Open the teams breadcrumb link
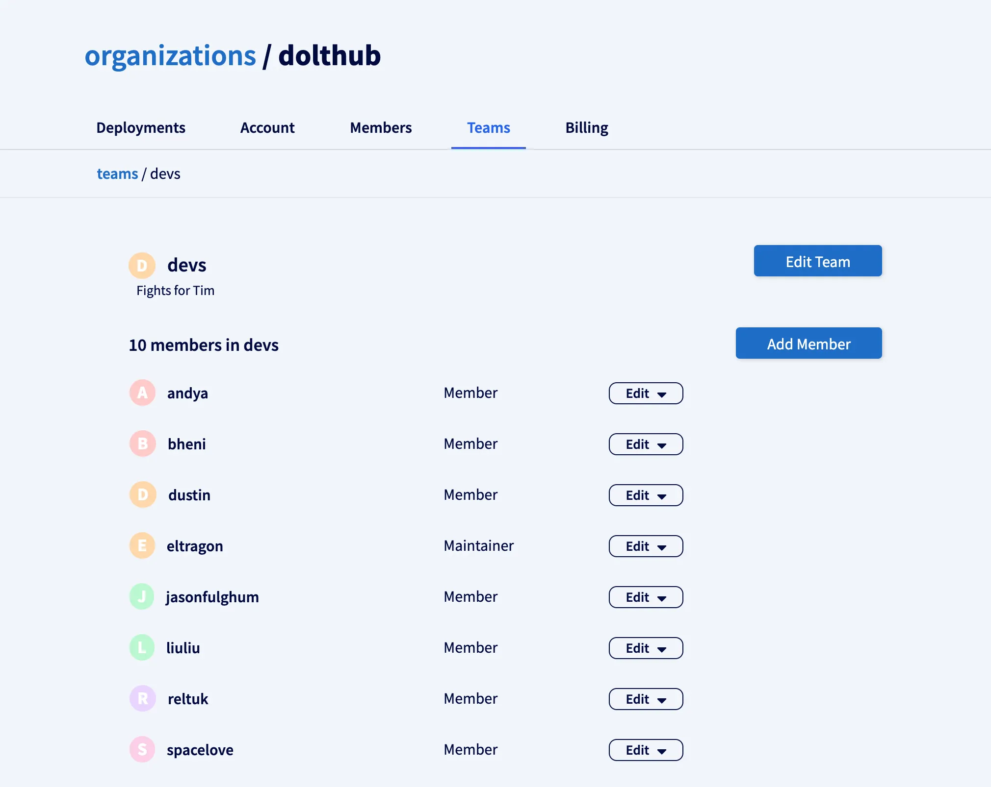 tap(117, 173)
